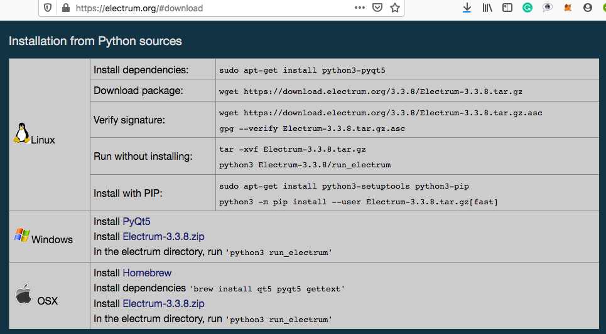
Task: Open the page actions three-dots menu
Action: coord(359,8)
